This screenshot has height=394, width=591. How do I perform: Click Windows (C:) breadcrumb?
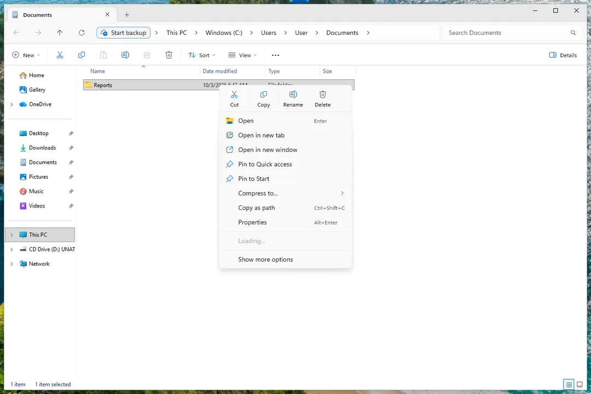click(224, 33)
